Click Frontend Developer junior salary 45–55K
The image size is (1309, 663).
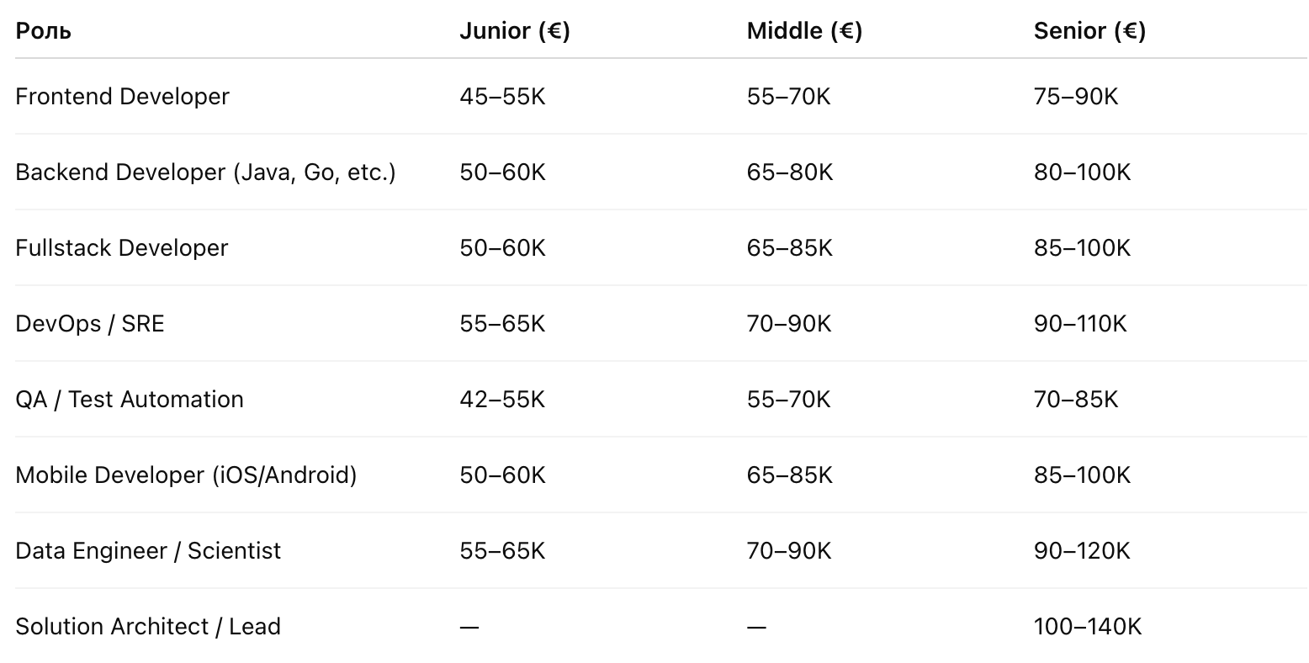502,96
